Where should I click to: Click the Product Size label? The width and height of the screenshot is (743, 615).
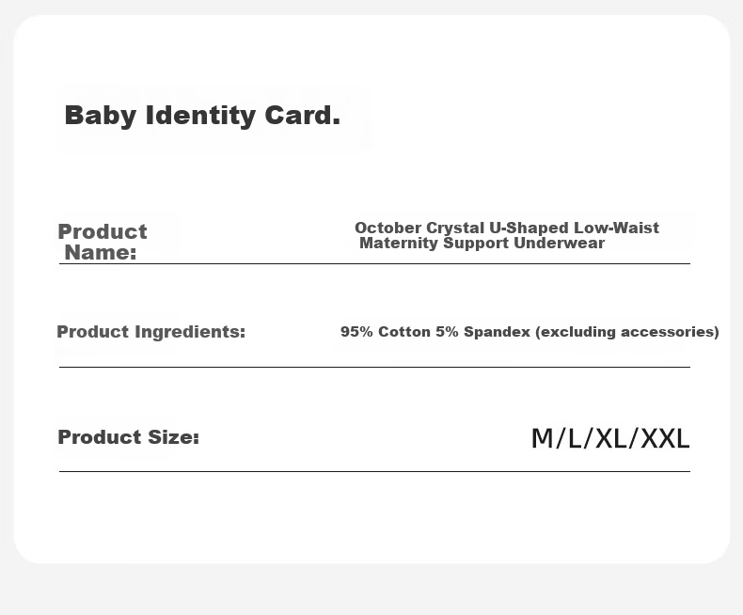129,437
